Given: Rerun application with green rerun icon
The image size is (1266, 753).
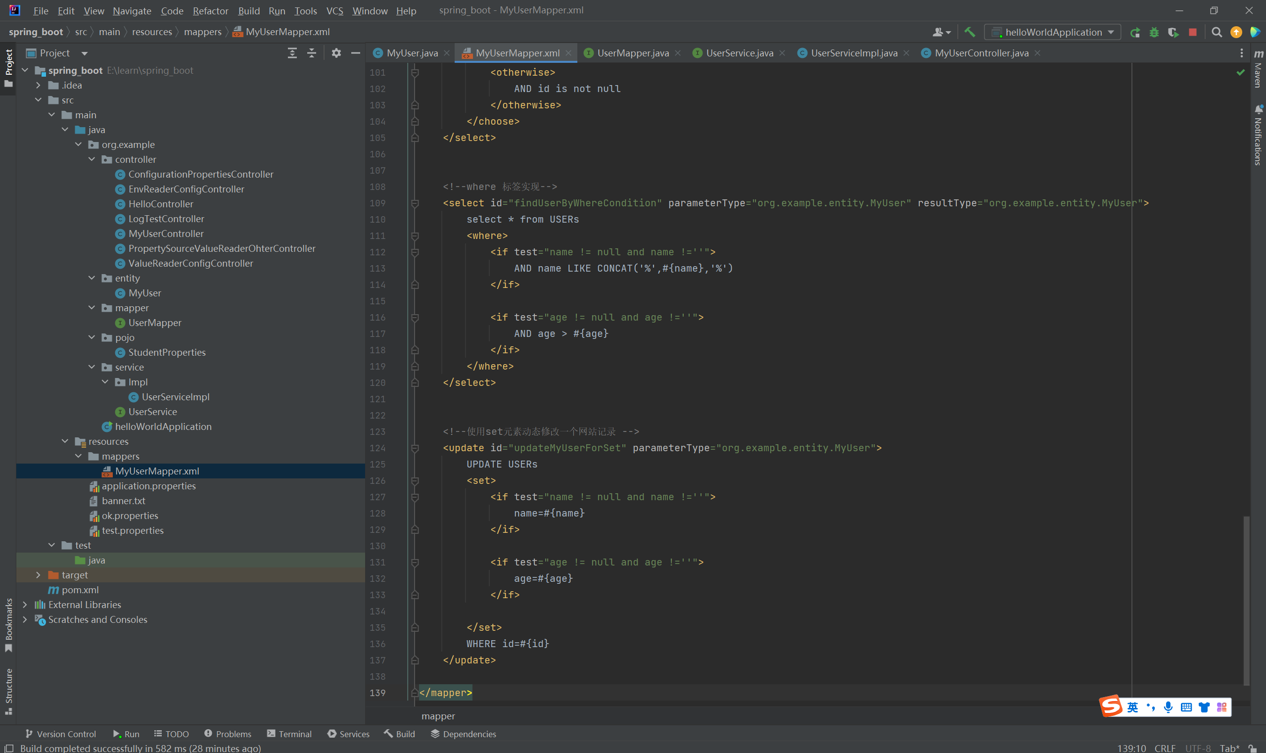Looking at the screenshot, I should tap(1135, 32).
